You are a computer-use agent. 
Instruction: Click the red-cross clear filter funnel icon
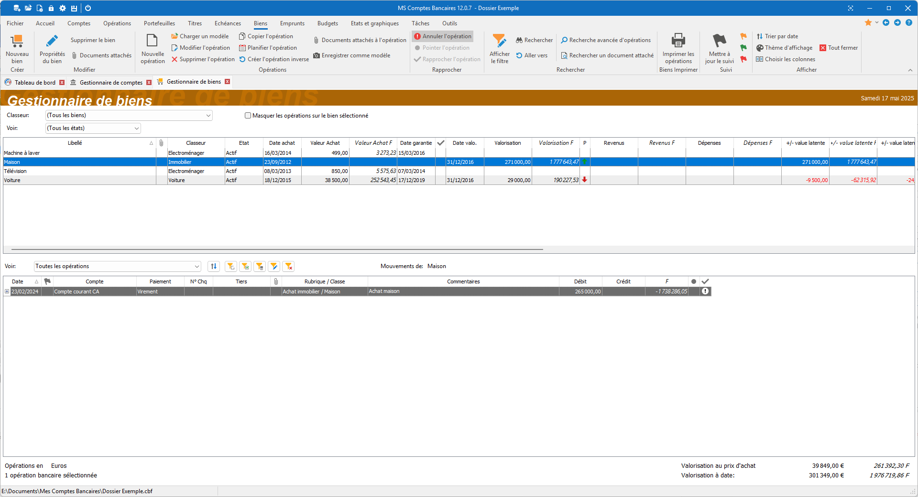point(288,267)
